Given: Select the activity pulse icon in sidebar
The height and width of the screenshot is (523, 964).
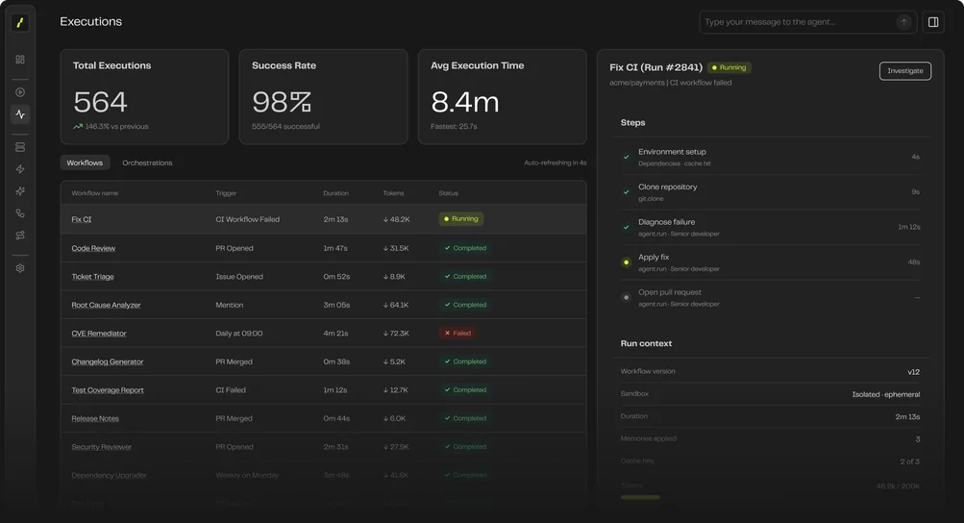Looking at the screenshot, I should click(20, 114).
